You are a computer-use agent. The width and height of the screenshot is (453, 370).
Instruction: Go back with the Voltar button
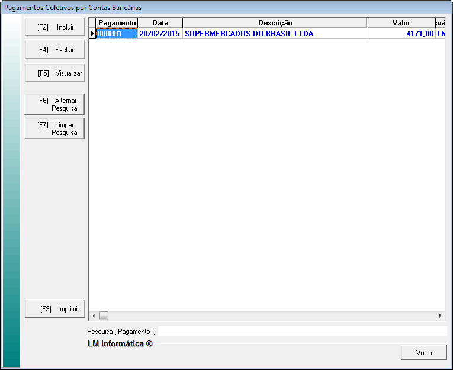423,352
